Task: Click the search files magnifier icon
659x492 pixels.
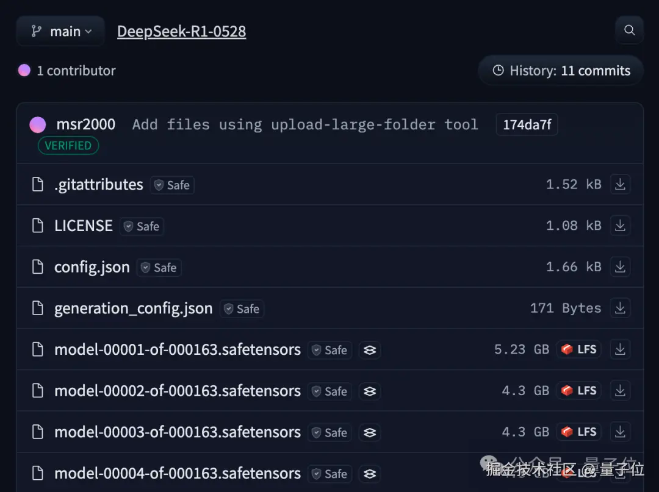Action: (x=629, y=30)
